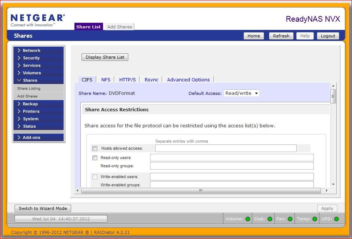Enable the Hosts allowed access checkbox

[95, 148]
